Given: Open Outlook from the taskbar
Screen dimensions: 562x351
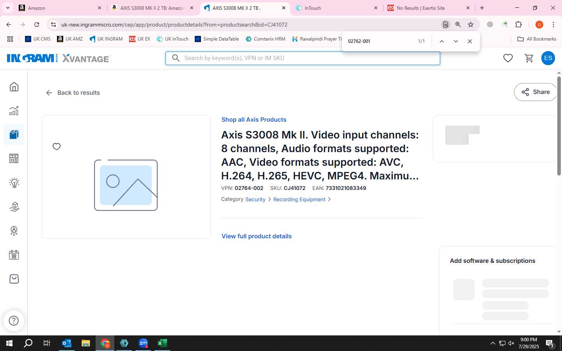Looking at the screenshot, I should tap(67, 343).
